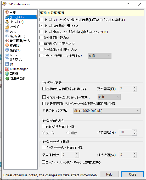Expand the Strict (SSP Default) dropdown
This screenshot has width=146, height=180.
[x=107, y=111]
